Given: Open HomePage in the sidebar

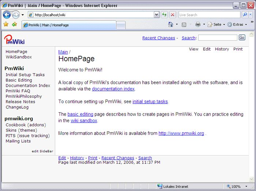Looking at the screenshot, I should [x=16, y=52].
